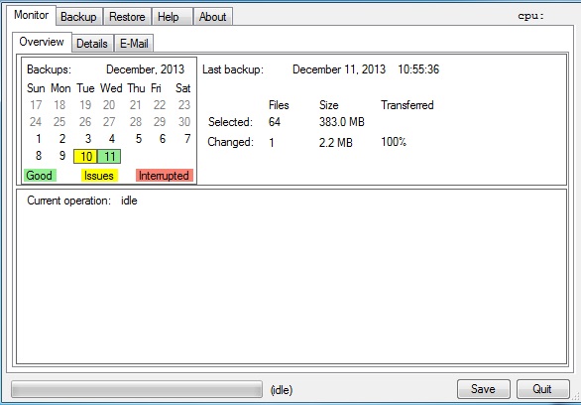Click calendar day 9
581x405 pixels.
62,156
